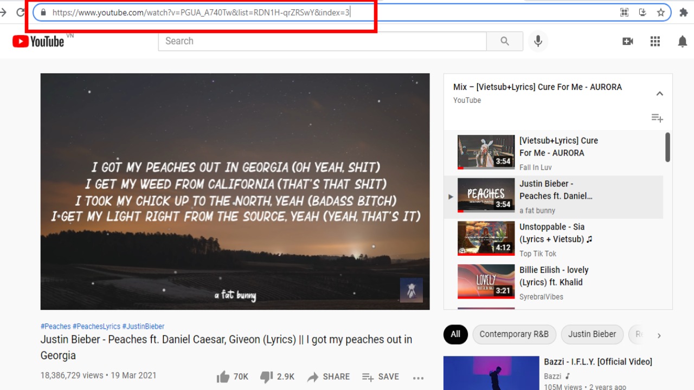Collapse the Mix playlist panel chevron
Screen dimensions: 694x390
point(659,94)
